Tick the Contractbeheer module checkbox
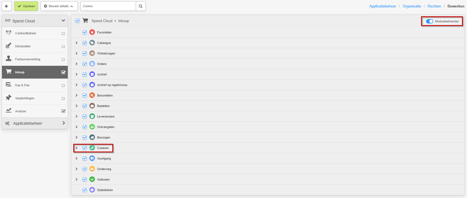This screenshot has width=467, height=198. [63, 33]
